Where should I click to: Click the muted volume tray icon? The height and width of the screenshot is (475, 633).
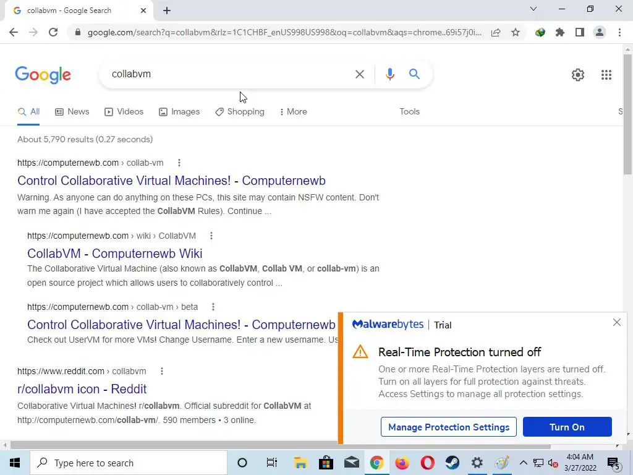click(553, 463)
